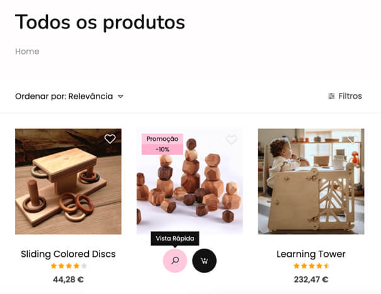Open the Learning Tower product photo
Viewport: 381px width, 294px height.
[311, 182]
